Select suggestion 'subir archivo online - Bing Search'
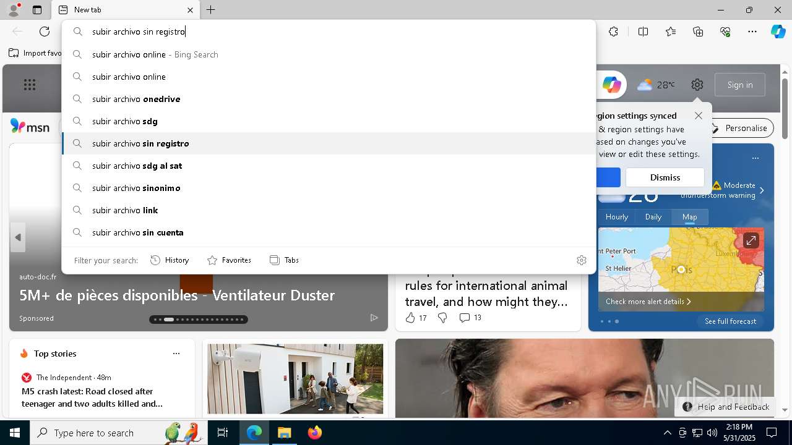792x445 pixels. pos(329,54)
